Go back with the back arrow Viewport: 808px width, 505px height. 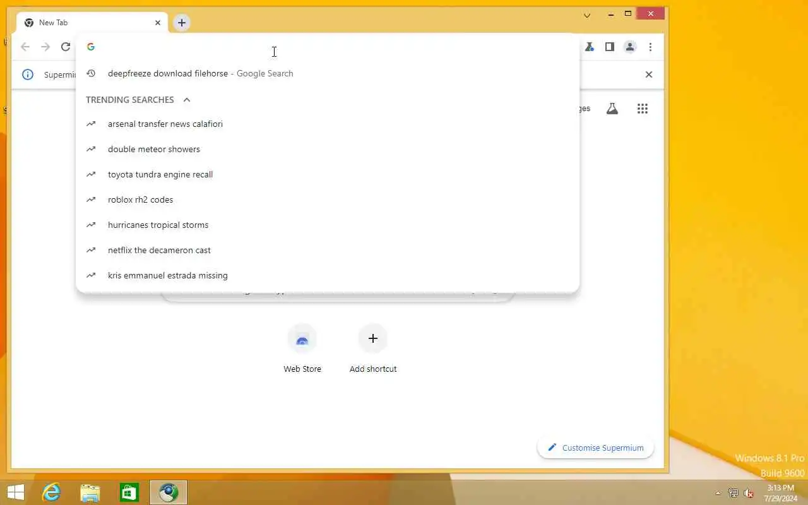point(25,47)
